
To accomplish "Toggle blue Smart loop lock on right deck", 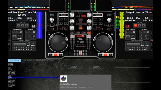I will pos(147,44).
